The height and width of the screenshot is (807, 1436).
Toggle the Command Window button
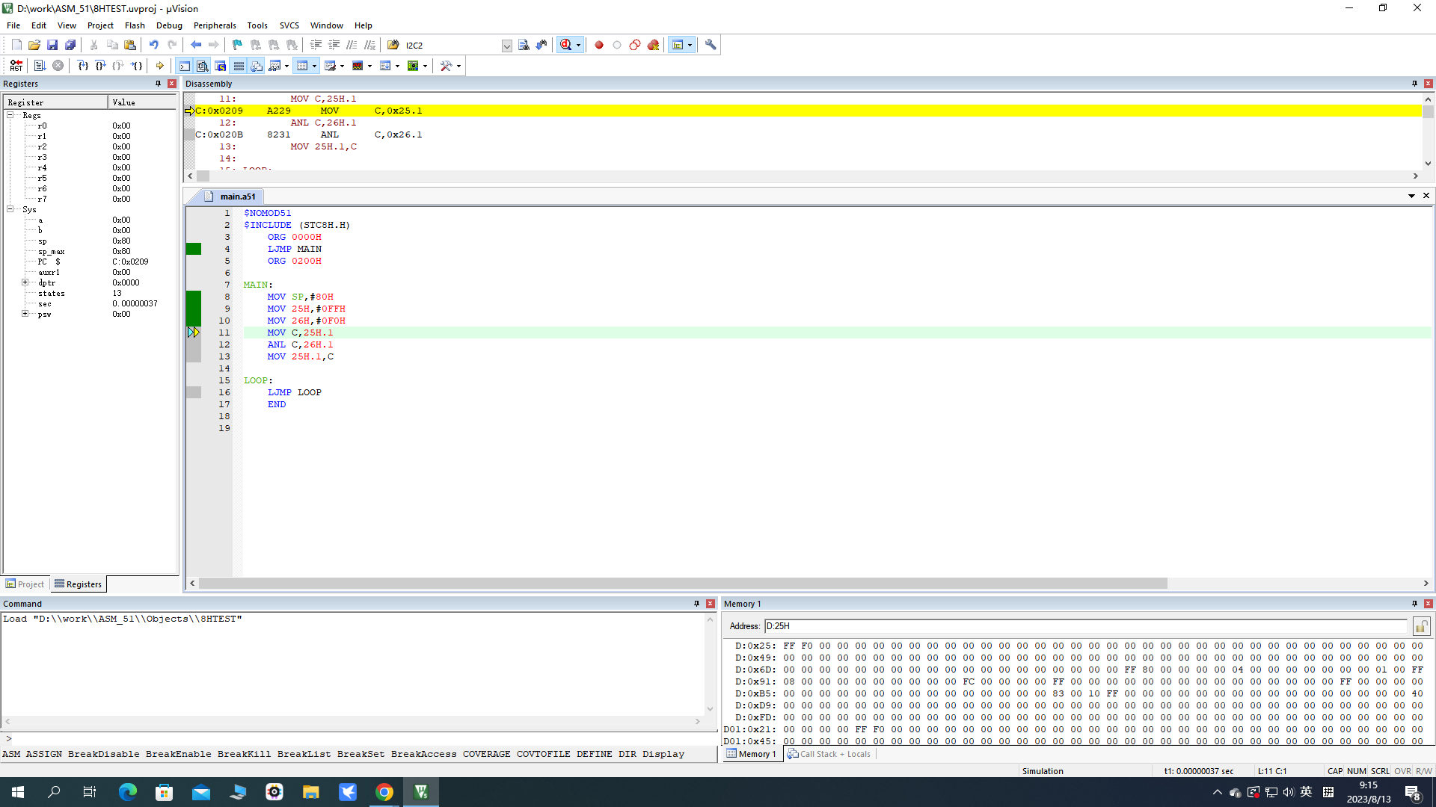[184, 66]
